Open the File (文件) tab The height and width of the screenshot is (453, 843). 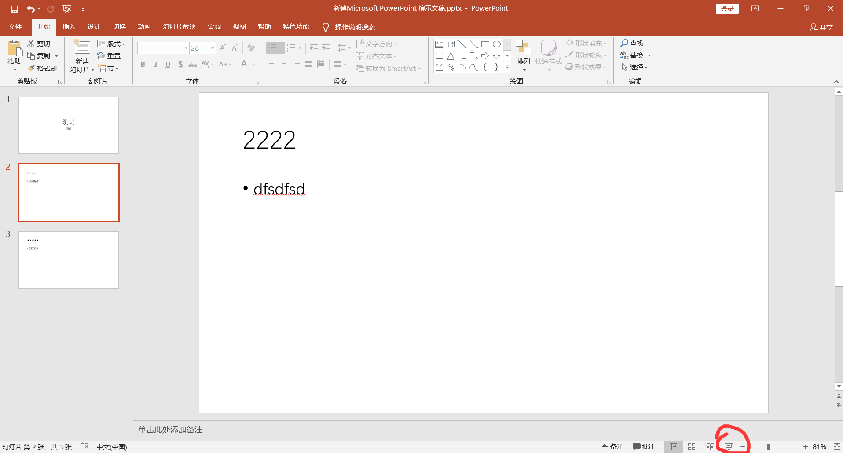pos(15,27)
